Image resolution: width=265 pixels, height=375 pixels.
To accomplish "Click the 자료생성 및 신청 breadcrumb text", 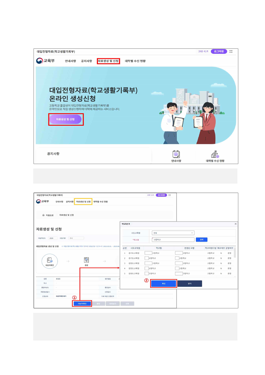I will 66,215.
